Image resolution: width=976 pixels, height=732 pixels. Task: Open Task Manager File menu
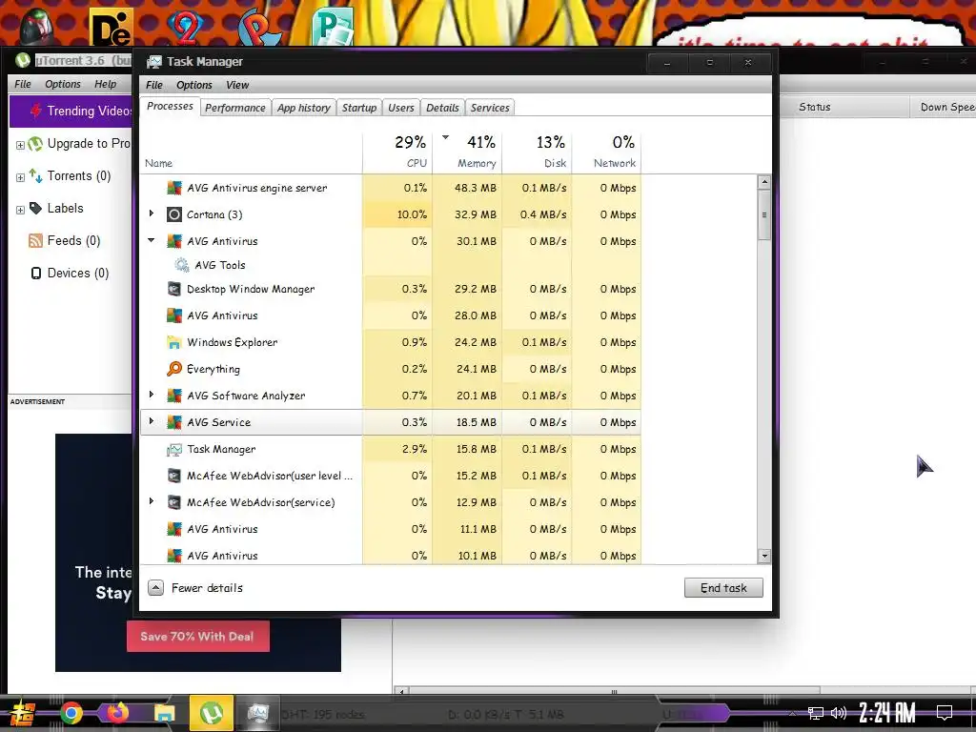click(154, 85)
